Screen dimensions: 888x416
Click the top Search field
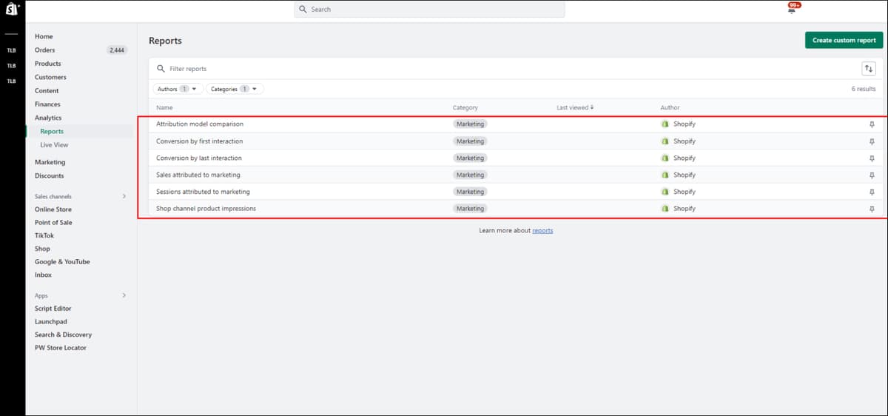(x=429, y=10)
